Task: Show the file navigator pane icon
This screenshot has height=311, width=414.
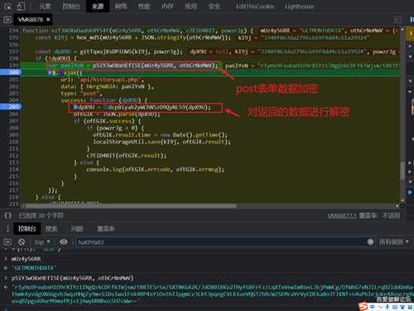Action: coord(7,20)
